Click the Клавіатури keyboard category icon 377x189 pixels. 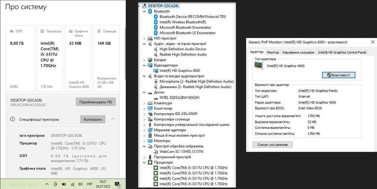[150, 103]
